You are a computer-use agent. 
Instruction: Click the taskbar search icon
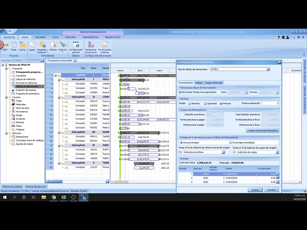[x=14, y=197]
